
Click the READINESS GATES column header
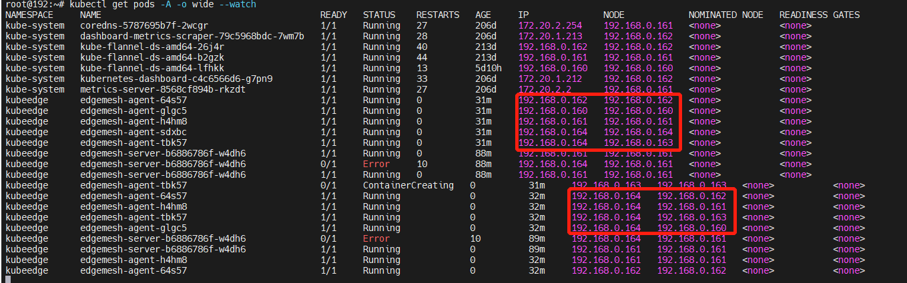point(820,15)
